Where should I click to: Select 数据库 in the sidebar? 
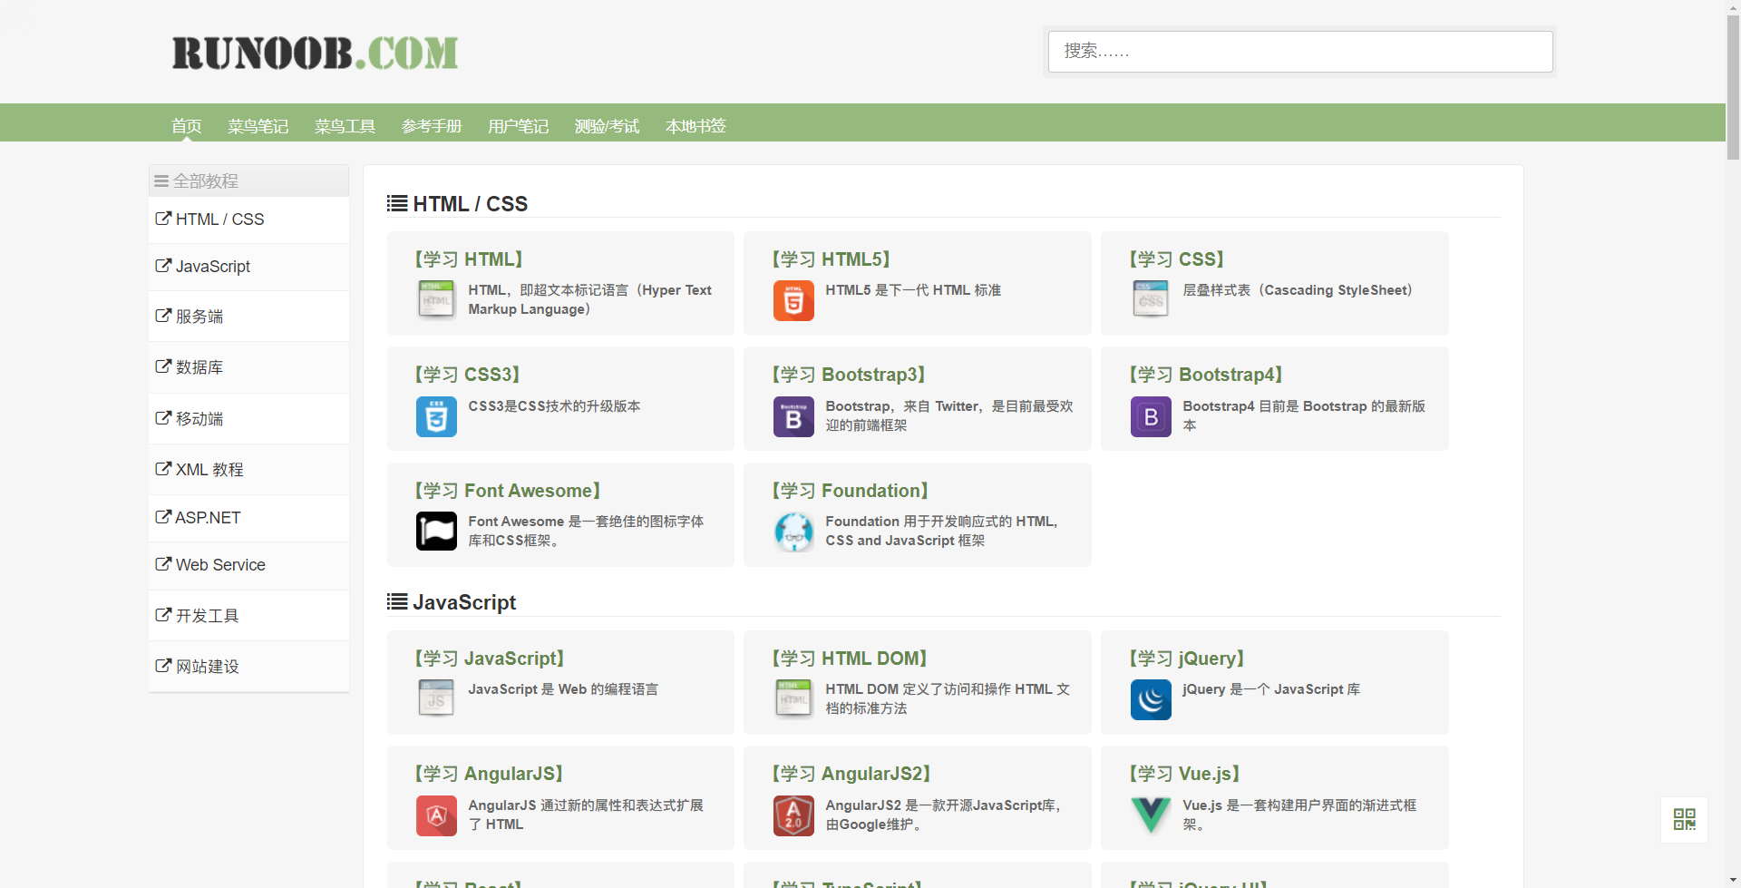coord(248,367)
